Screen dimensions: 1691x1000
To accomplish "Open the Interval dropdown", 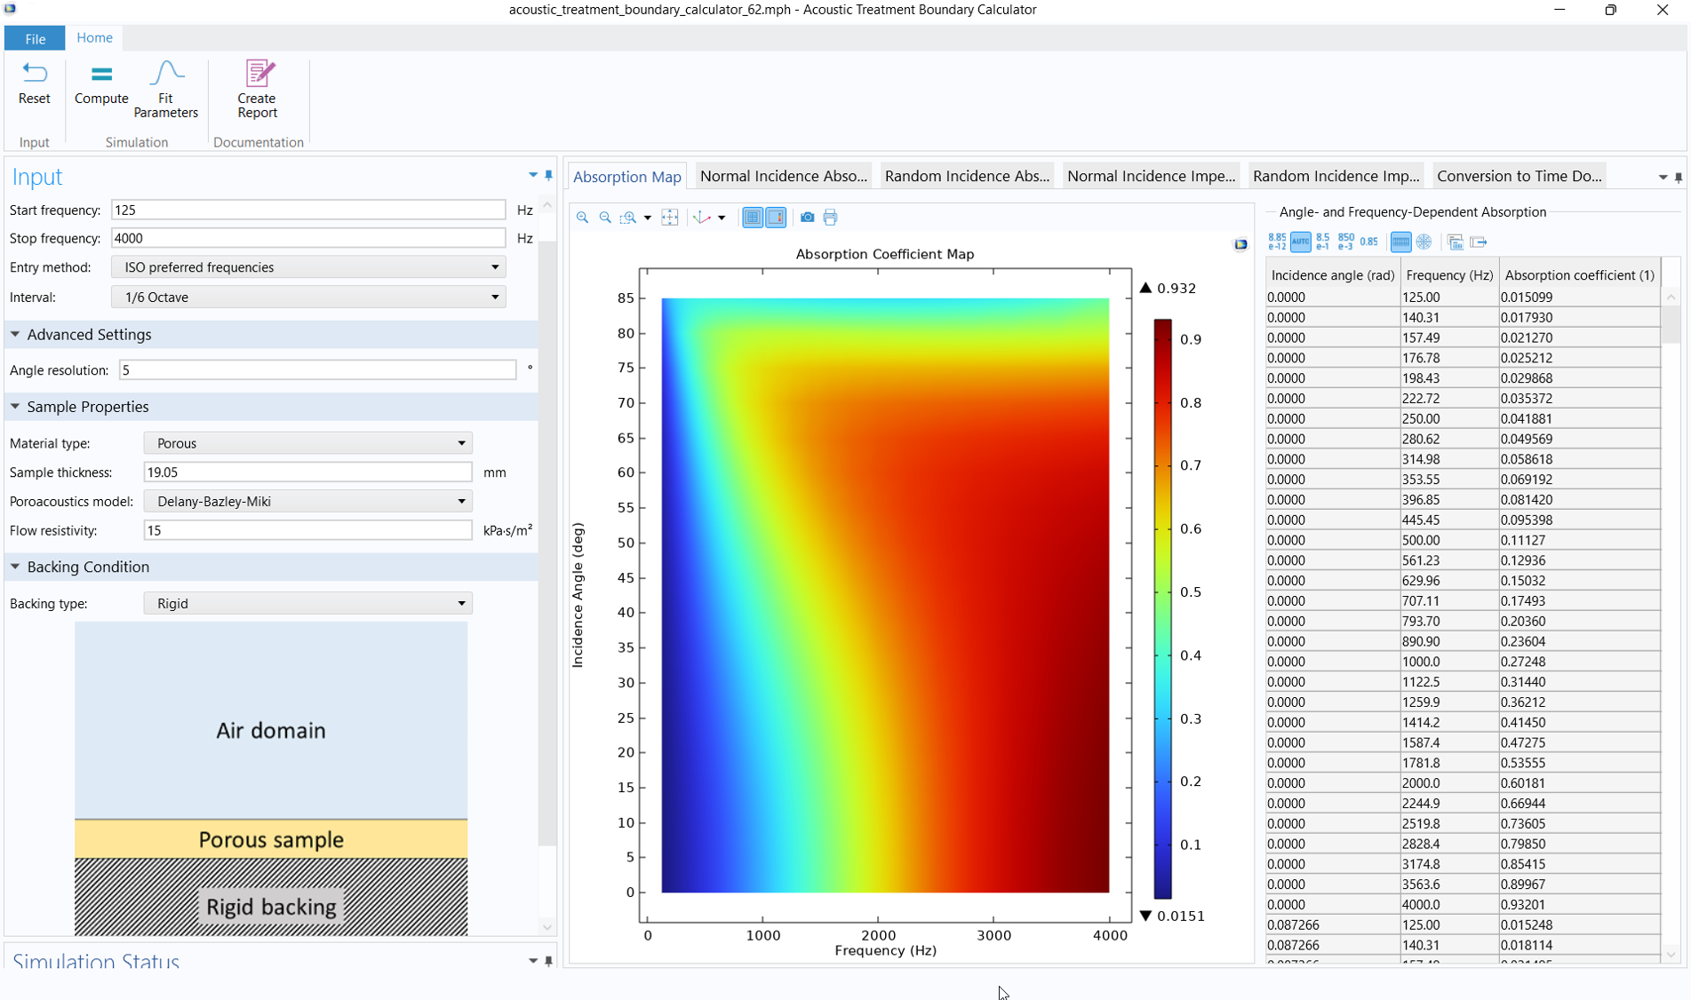I will pos(308,298).
